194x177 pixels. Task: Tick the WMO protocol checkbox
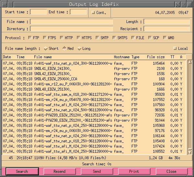(x=165, y=38)
